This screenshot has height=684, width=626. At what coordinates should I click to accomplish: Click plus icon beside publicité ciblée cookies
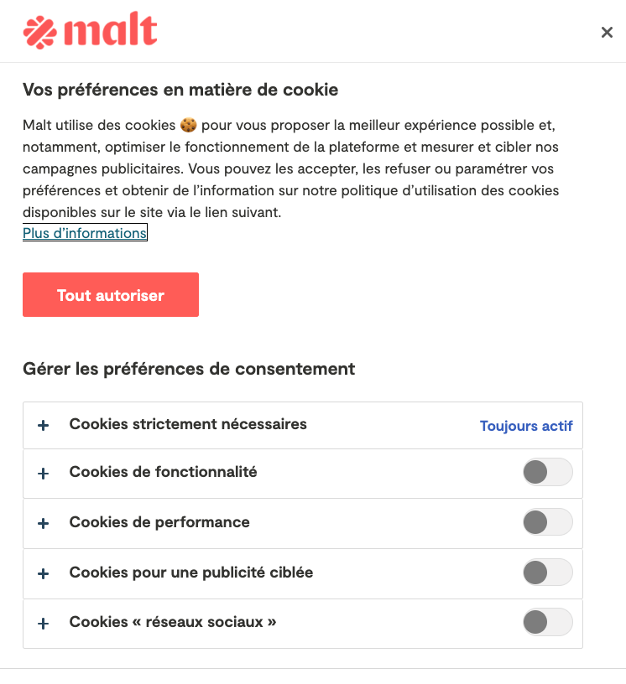(x=44, y=573)
